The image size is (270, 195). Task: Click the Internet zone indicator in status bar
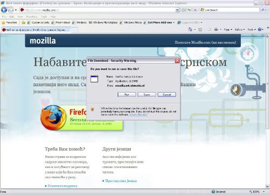(219, 192)
